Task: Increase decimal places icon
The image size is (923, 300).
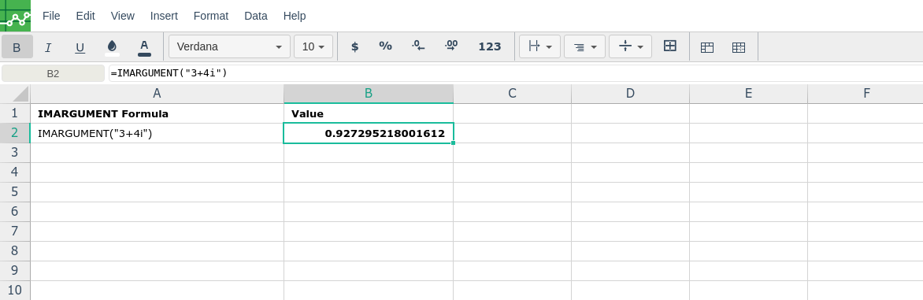Action: click(451, 46)
